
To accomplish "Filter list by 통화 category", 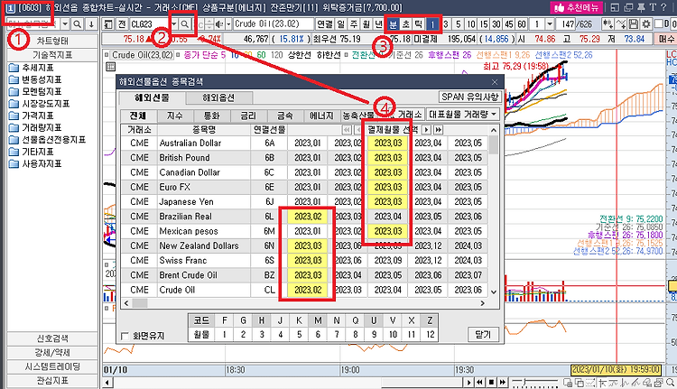I will 211,116.
